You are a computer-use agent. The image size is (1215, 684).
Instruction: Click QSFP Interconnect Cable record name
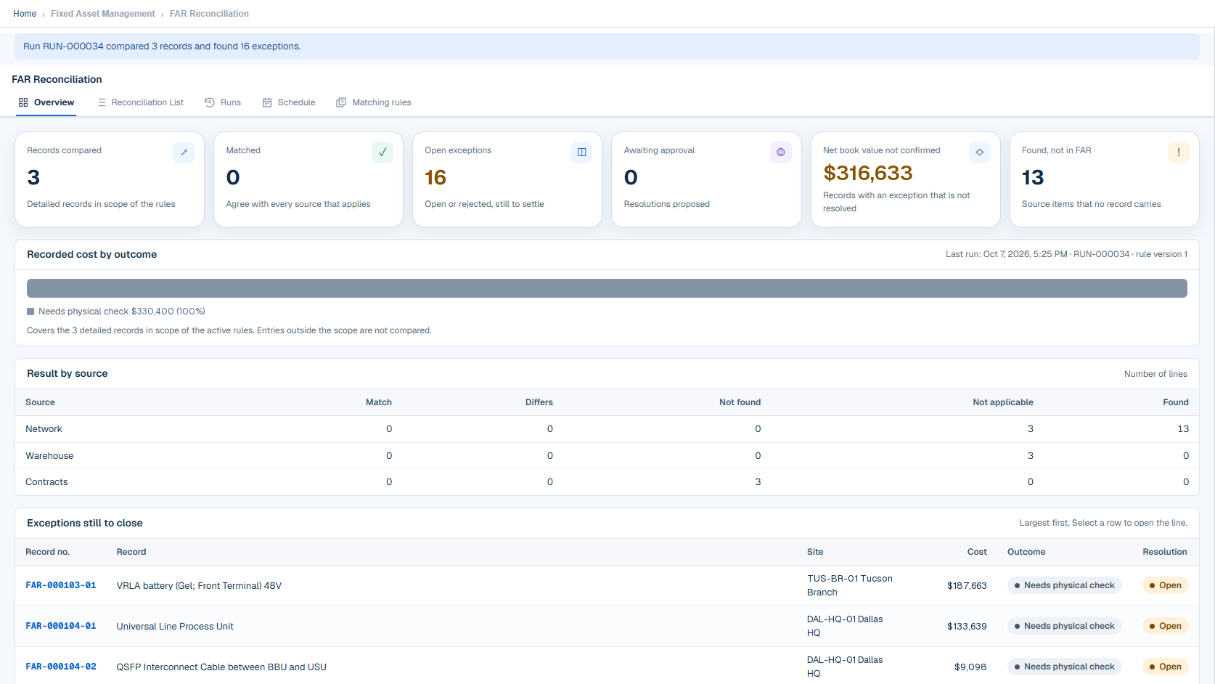[221, 667]
